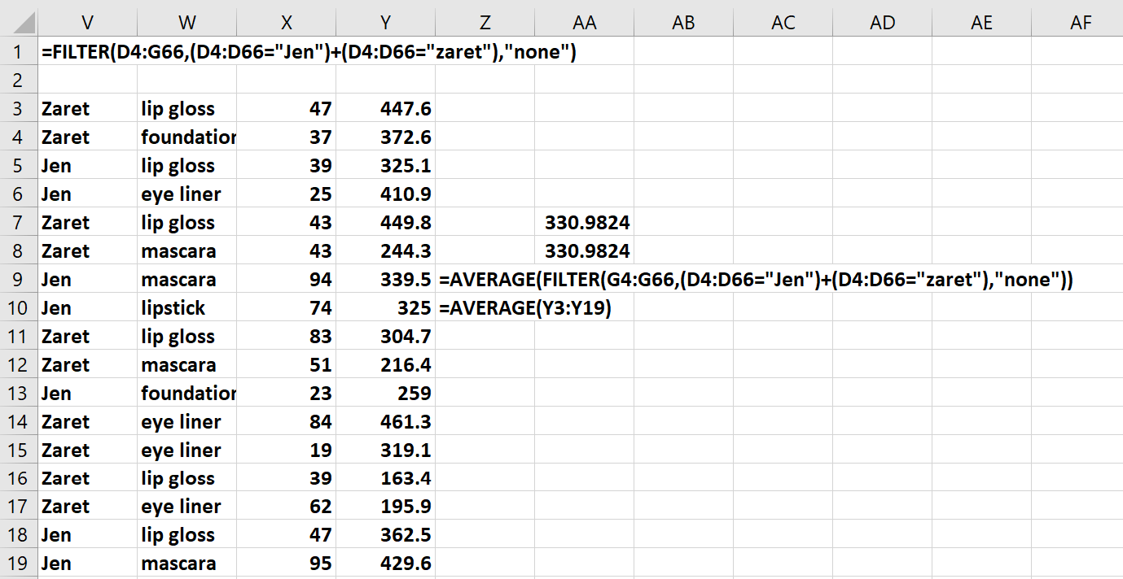1123x579 pixels.
Task: Select the 'lipstick' product cell
Action: [186, 308]
